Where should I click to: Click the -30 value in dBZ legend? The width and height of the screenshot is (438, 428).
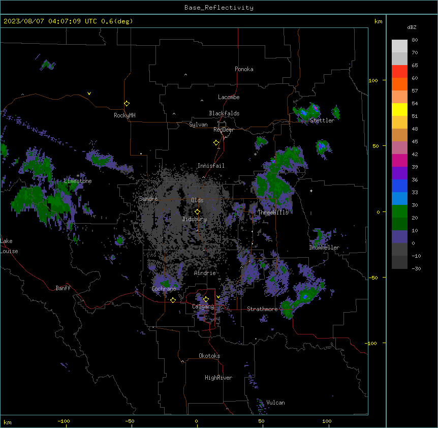coord(416,268)
